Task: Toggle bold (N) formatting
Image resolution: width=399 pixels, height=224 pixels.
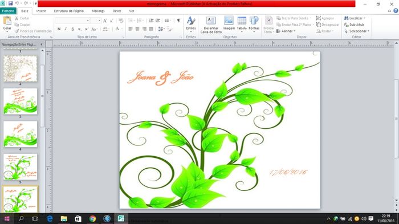Action: click(59, 29)
